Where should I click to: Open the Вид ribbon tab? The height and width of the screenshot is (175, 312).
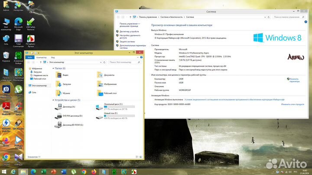click(x=52, y=57)
